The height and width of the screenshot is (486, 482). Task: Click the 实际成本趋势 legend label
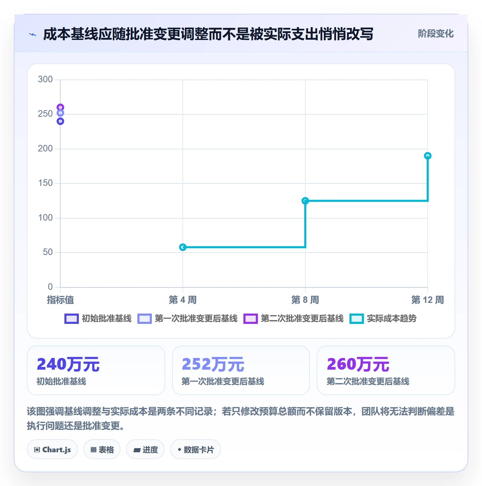click(x=392, y=319)
